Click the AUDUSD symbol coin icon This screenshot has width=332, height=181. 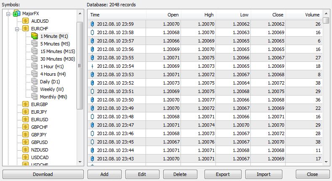(x=26, y=21)
